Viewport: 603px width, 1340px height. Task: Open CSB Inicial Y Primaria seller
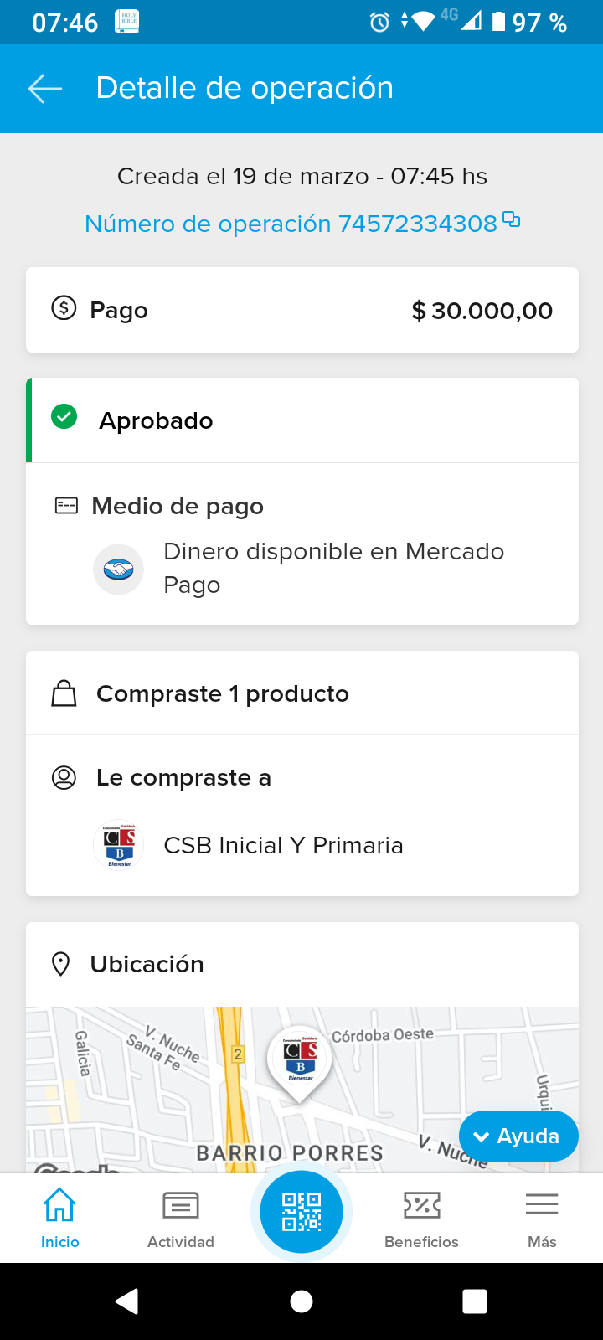pyautogui.click(x=283, y=845)
